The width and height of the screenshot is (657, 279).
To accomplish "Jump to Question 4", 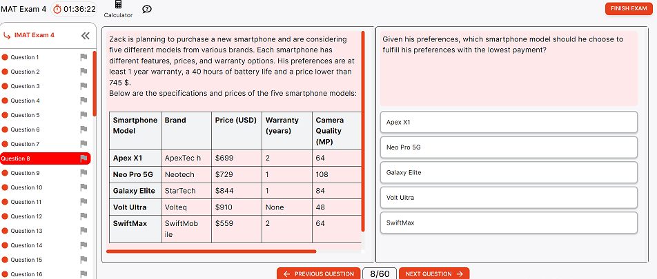I will tap(25, 101).
